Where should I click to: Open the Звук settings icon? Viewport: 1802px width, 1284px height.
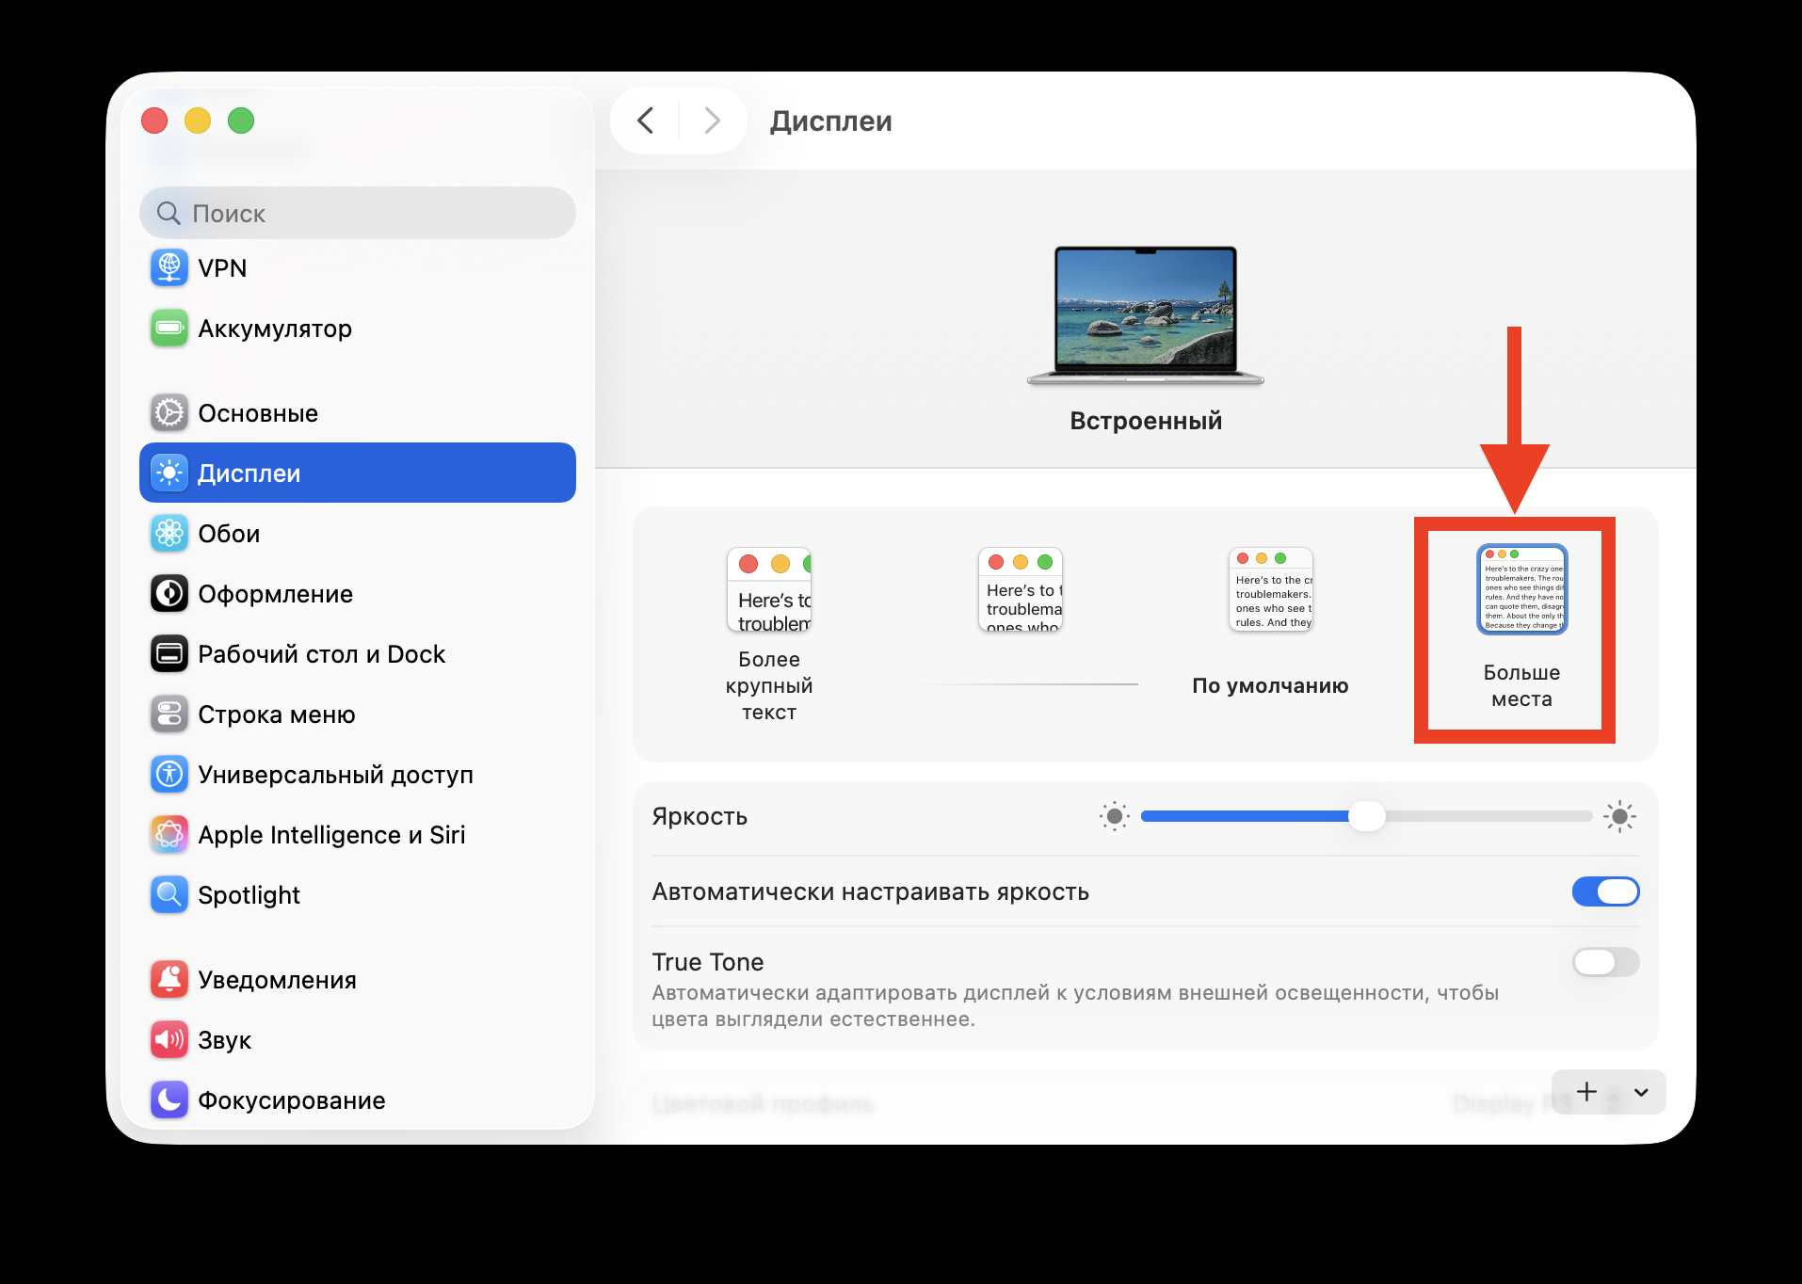[169, 1039]
